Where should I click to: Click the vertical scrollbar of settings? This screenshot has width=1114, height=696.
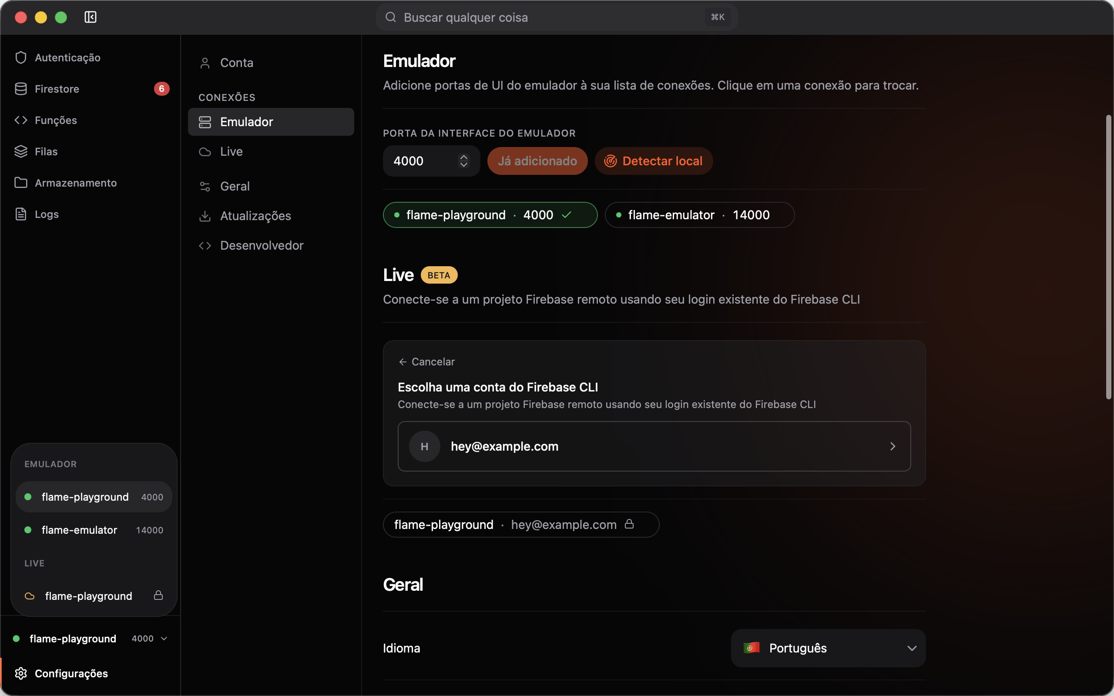click(x=1108, y=258)
